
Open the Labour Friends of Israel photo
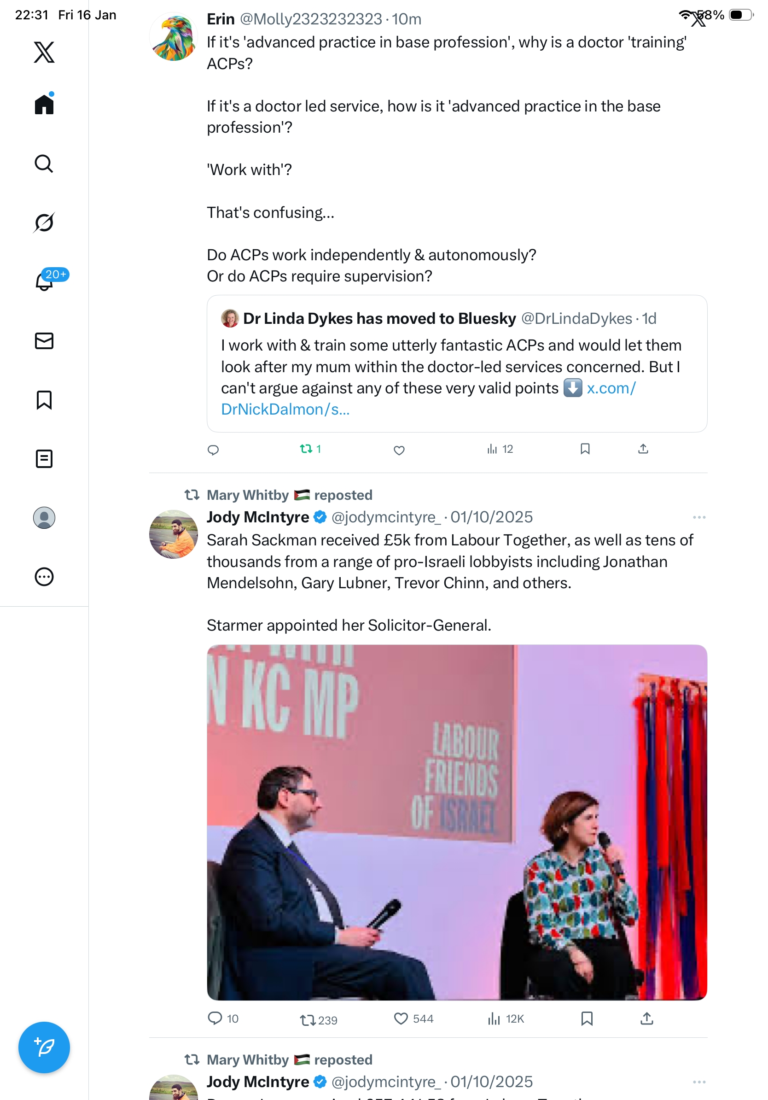[x=457, y=822]
